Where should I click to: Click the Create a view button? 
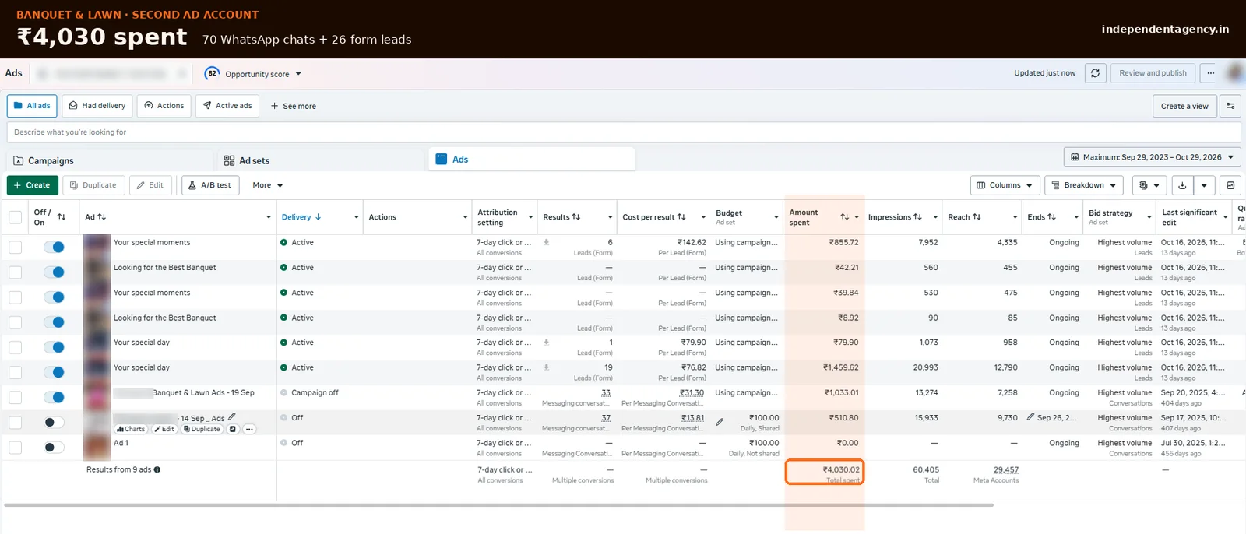(x=1184, y=106)
